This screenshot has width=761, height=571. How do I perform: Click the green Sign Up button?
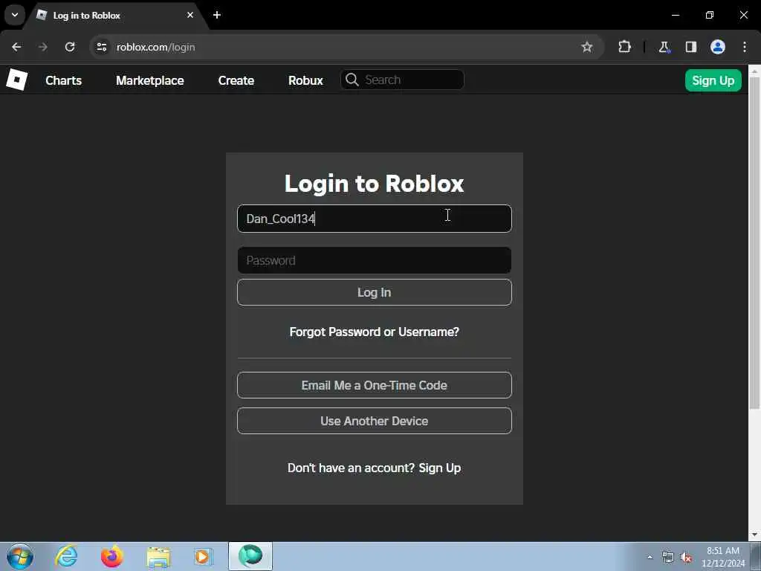(713, 80)
